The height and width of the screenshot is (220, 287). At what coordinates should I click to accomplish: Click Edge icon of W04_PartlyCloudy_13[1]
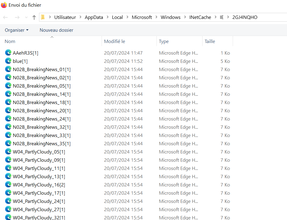click(x=8, y=176)
